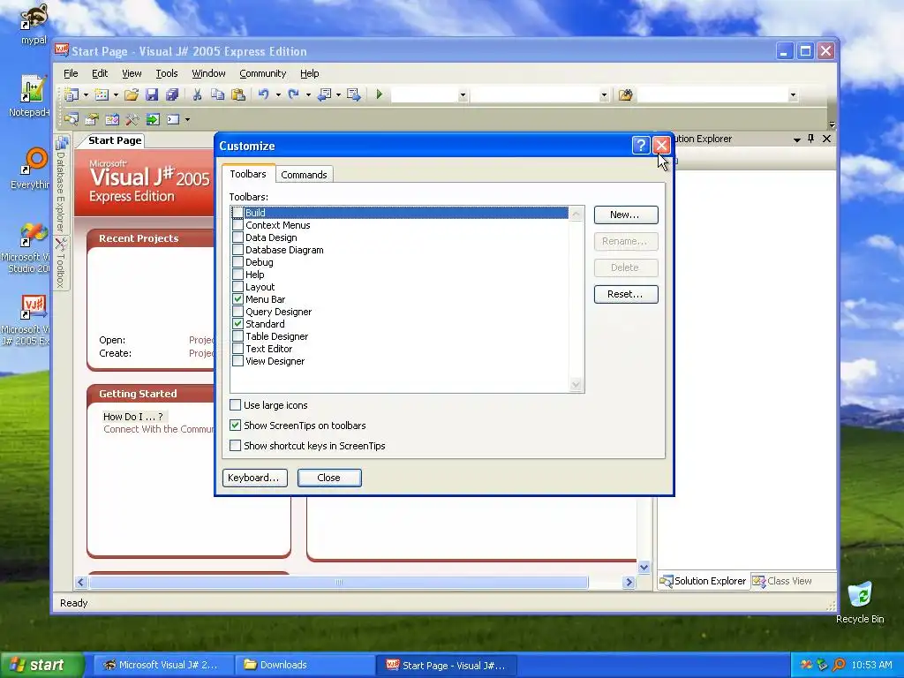Click the Save floppy disk icon
The width and height of the screenshot is (904, 678).
(x=152, y=94)
